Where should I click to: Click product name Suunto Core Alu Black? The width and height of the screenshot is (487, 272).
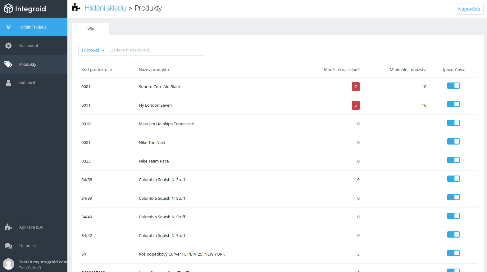pyautogui.click(x=160, y=87)
